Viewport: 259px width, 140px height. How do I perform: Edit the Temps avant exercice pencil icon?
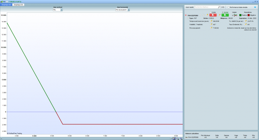click(211, 21)
